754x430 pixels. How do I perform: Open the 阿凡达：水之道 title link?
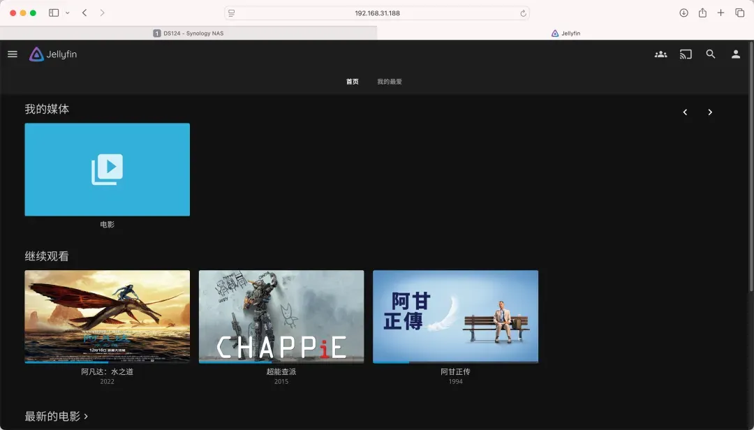pos(108,372)
